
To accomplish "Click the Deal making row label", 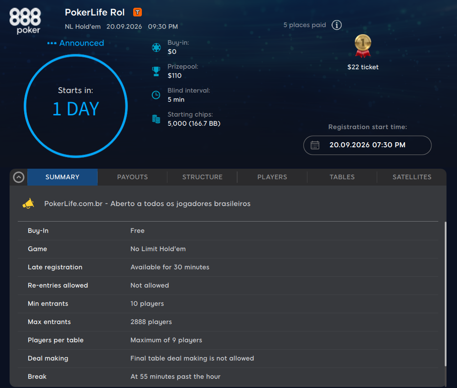I will [48, 358].
